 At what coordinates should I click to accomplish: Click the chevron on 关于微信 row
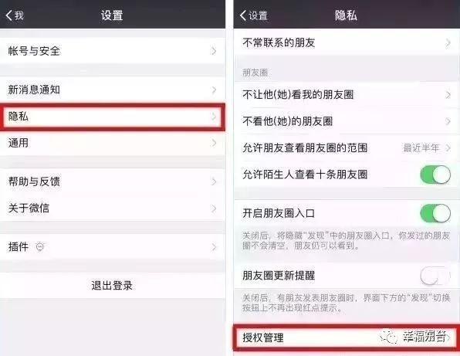(214, 209)
